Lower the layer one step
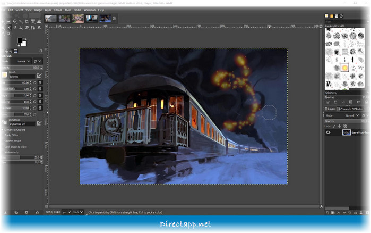 344,213
